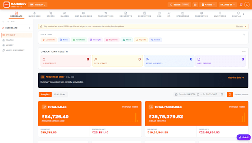Open the Dashboard tab in top navigation

coord(16,14)
